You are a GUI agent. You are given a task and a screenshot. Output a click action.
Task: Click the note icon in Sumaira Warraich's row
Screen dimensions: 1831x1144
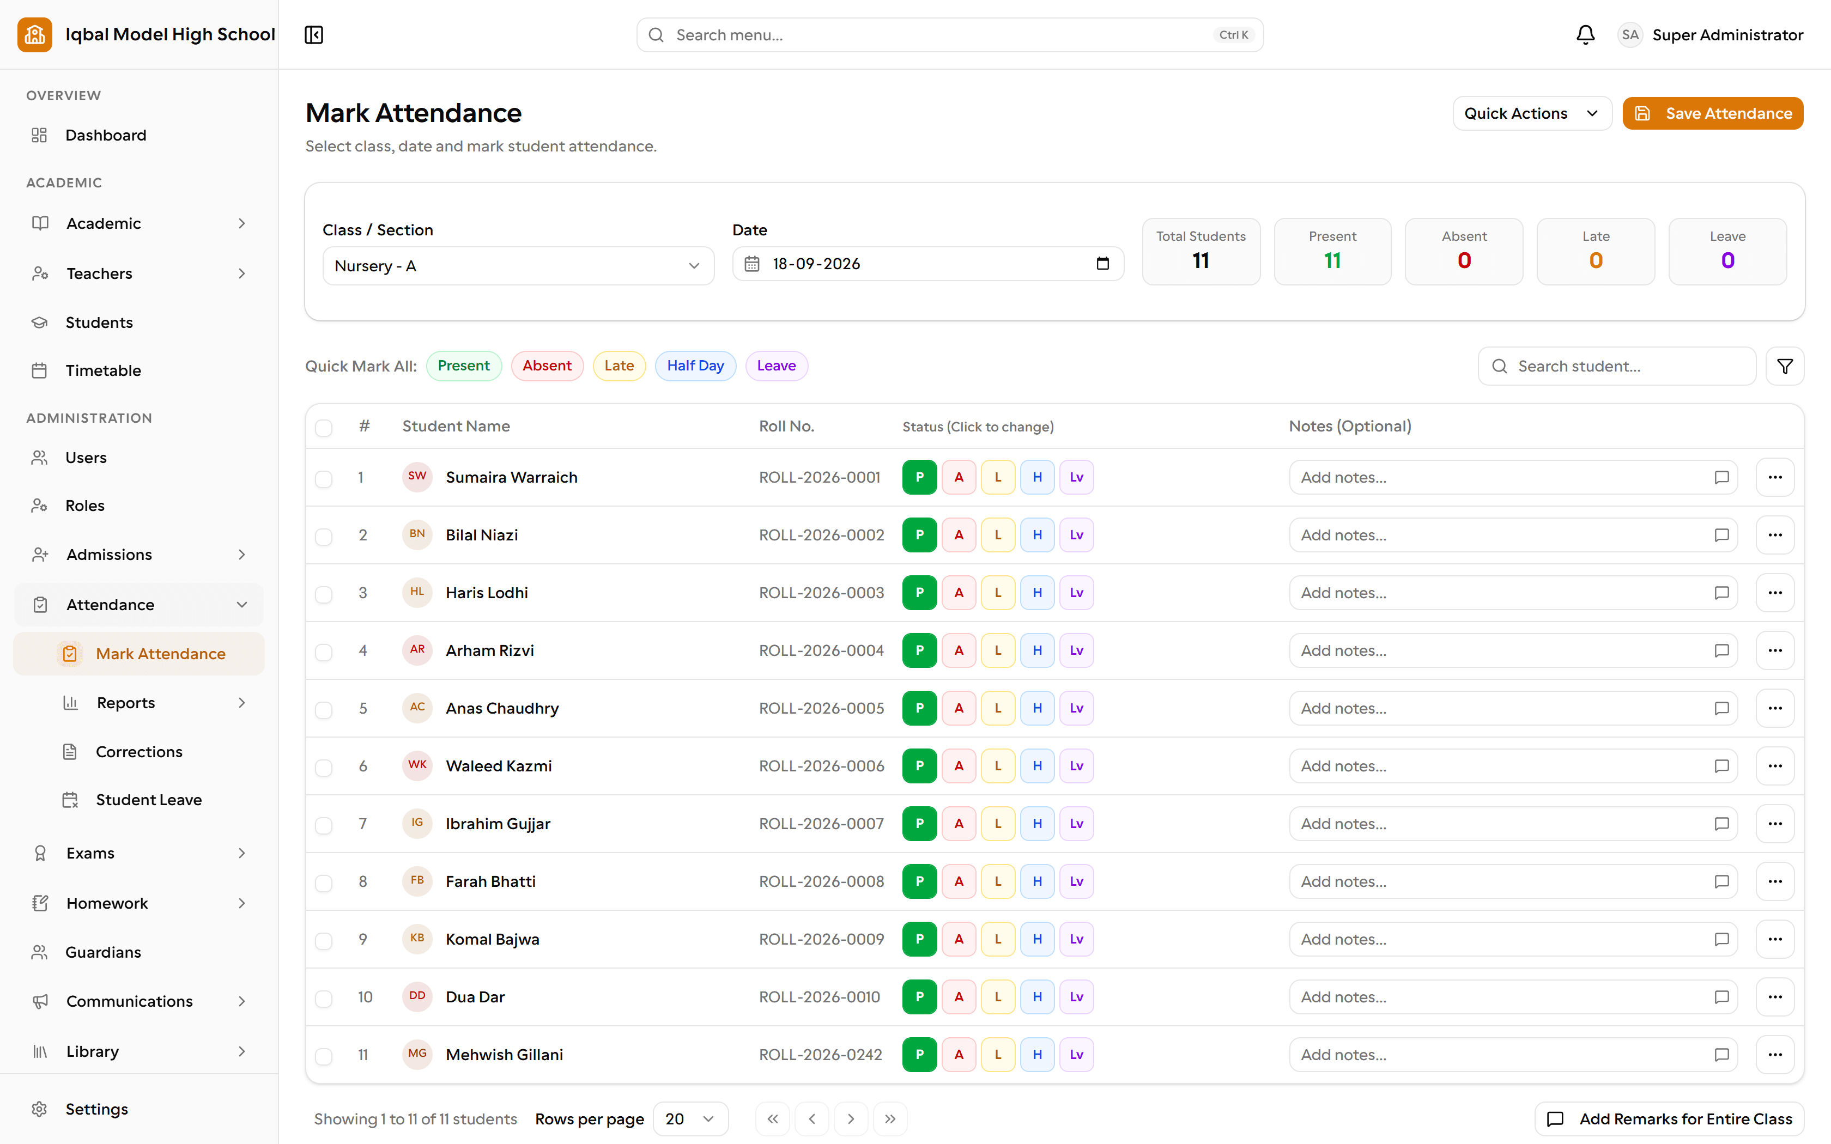1721,477
